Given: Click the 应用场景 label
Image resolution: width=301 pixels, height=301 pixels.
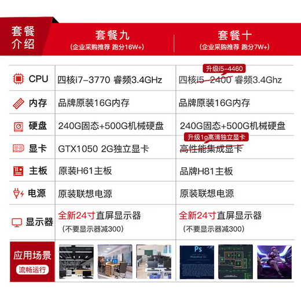Looking at the screenshot, I should point(32,255).
